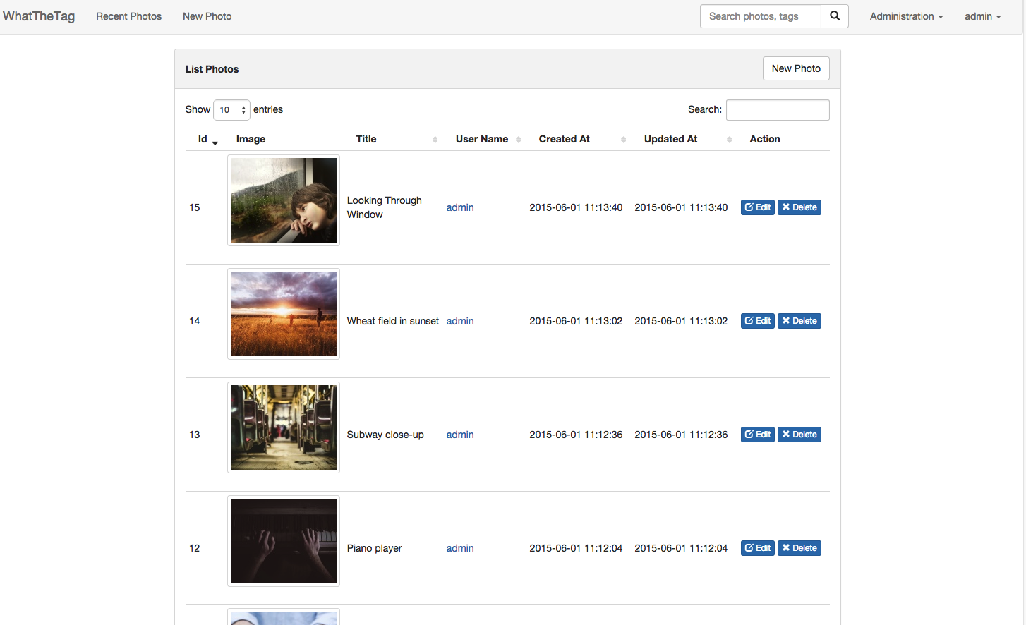Open the Wheat field sunset thumbnail
The height and width of the screenshot is (625, 1026).
(284, 314)
